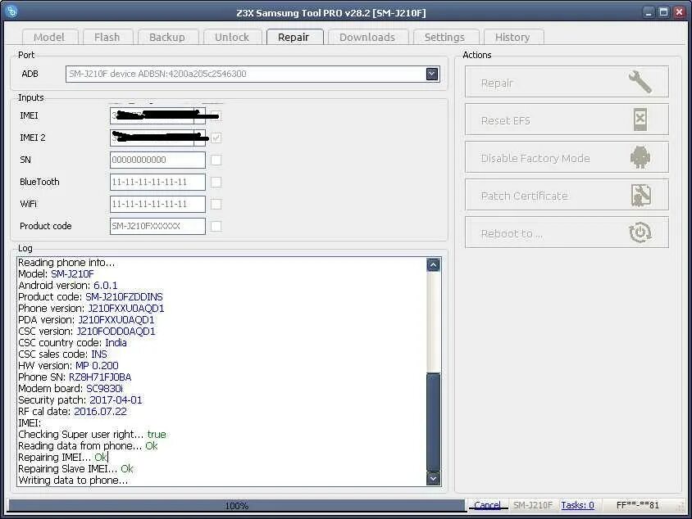Click log line 'Modem board: SC9830i'
Image resolution: width=692 pixels, height=519 pixels.
pos(71,389)
